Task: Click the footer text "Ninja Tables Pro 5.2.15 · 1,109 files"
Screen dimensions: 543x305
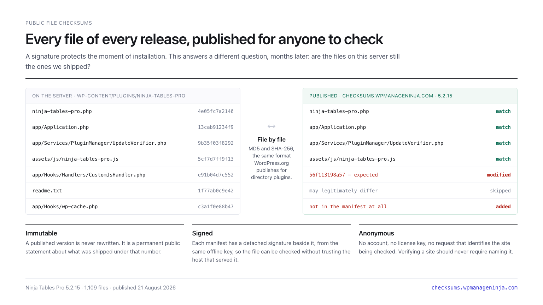Action: click(x=100, y=288)
